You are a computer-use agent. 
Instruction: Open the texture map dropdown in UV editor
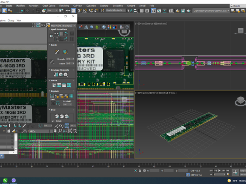click(x=63, y=26)
